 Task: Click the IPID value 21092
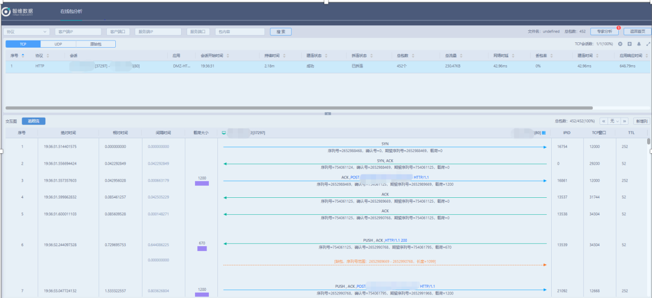point(562,291)
